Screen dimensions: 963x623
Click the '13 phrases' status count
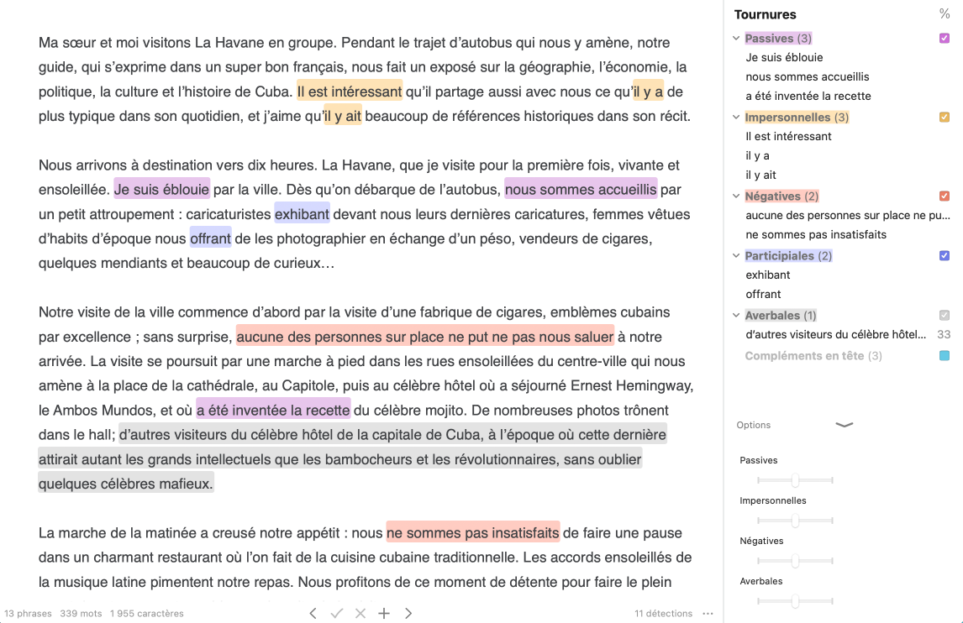29,613
